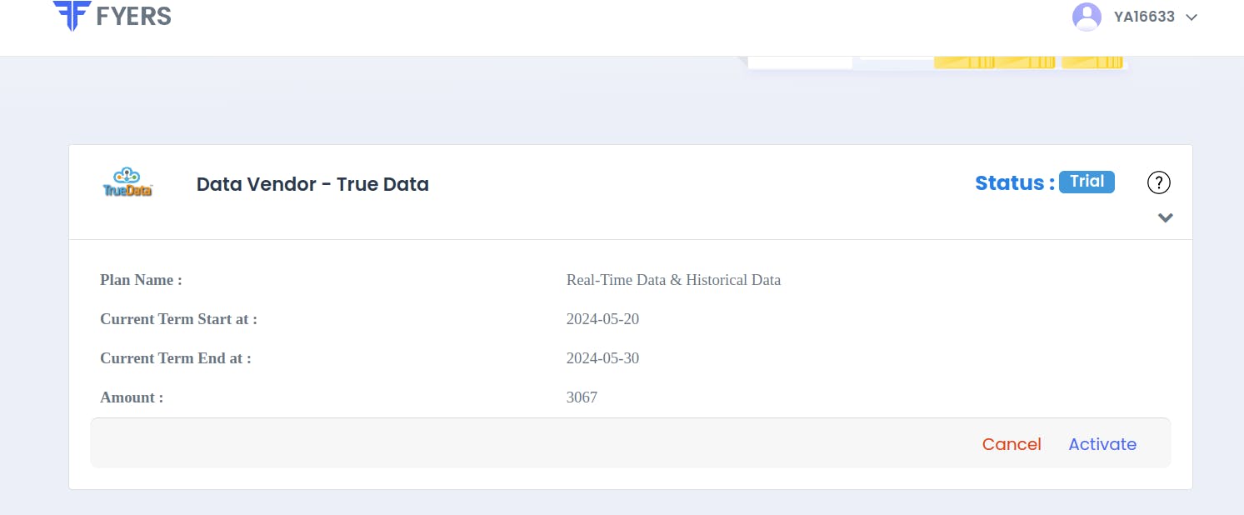Click the term end date 2024-05-30
Screen dimensions: 1244x515
tap(602, 358)
